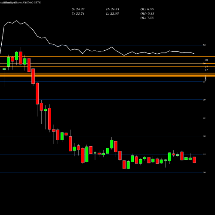Viewport: 215px width, 215px height.
Task: Click the close price value C: 22.74
Action: coord(78,14)
